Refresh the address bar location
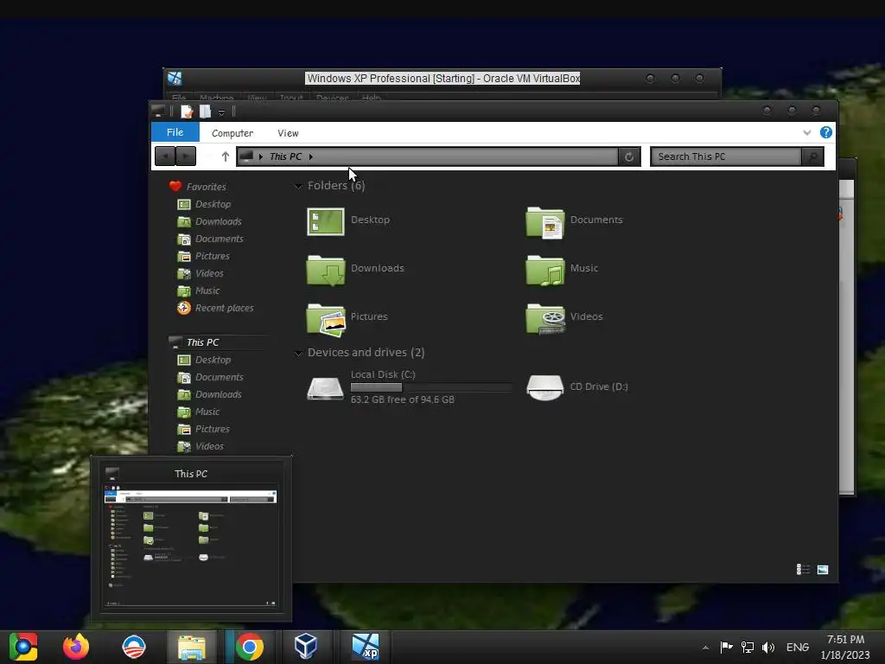885x664 pixels. coord(629,157)
